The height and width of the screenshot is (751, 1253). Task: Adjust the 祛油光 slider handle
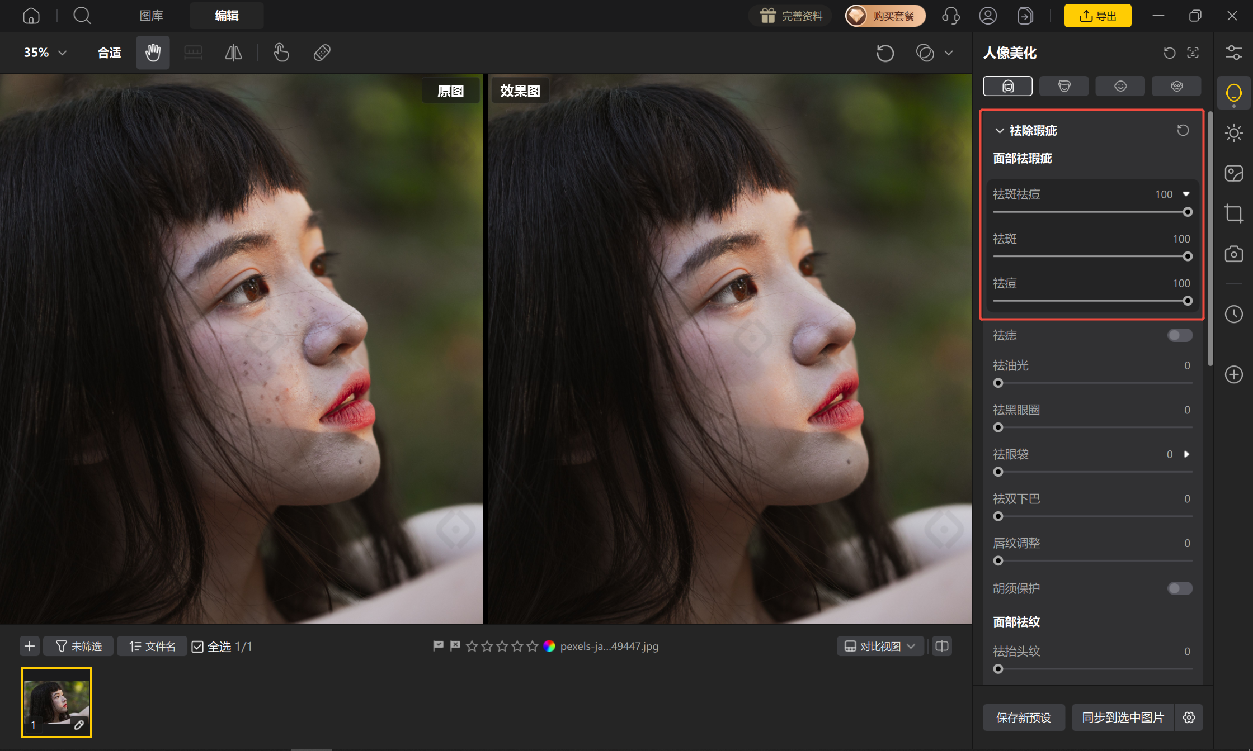[x=998, y=383]
